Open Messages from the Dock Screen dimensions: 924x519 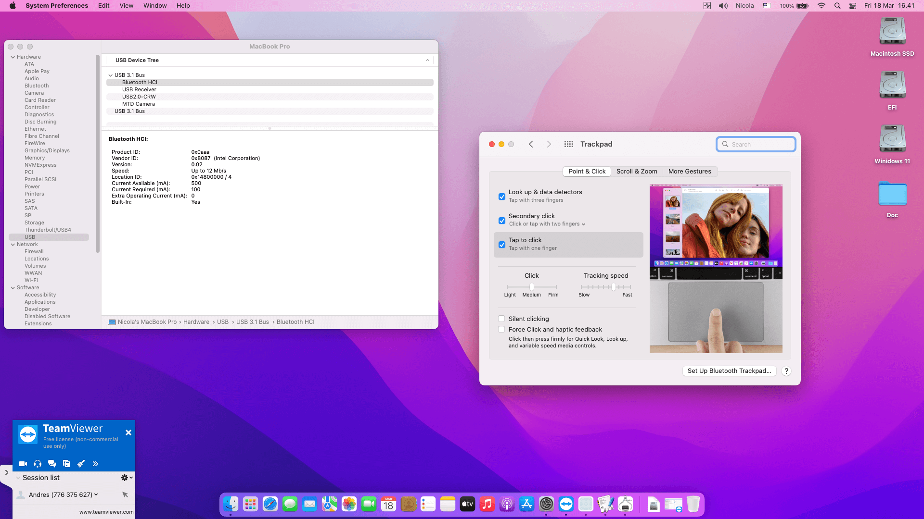tap(290, 504)
